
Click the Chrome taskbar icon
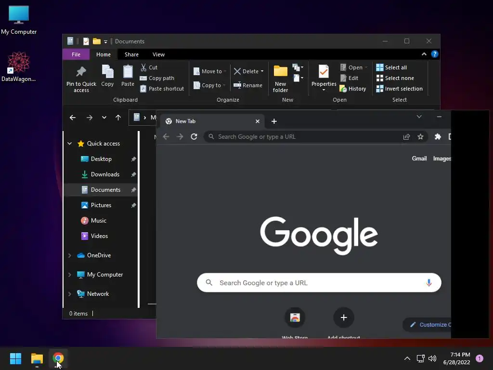[x=58, y=358]
